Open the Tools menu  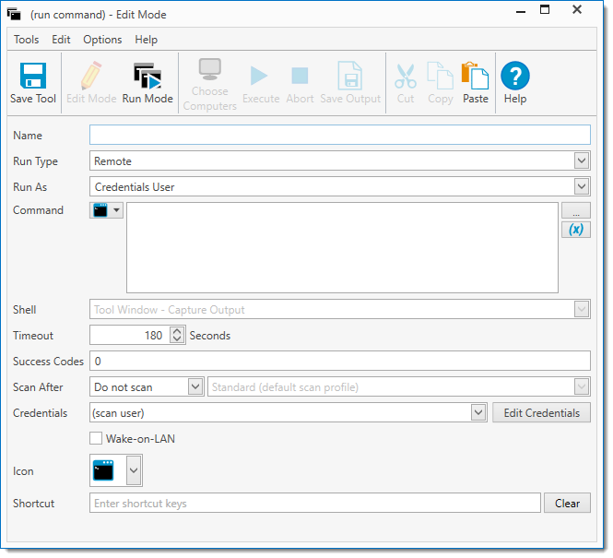click(26, 40)
